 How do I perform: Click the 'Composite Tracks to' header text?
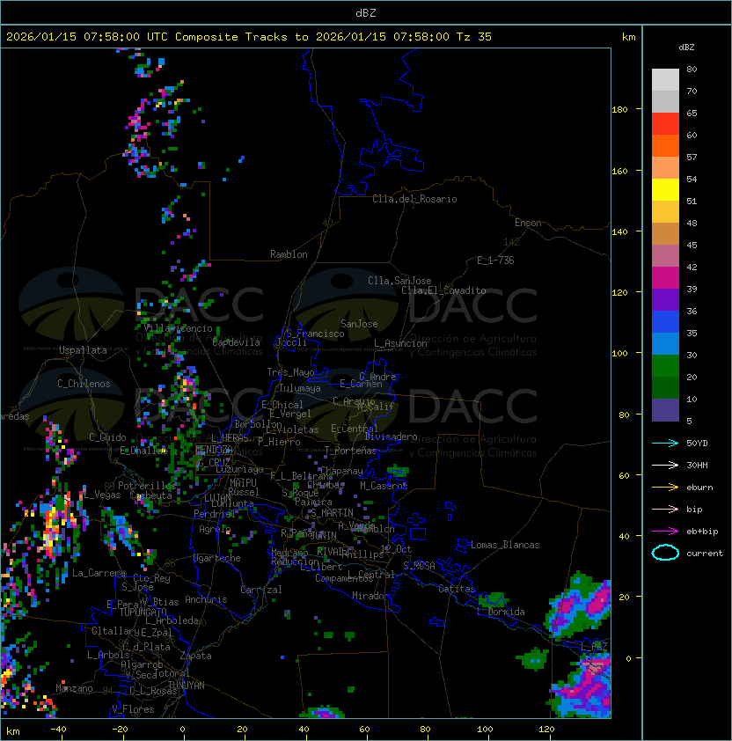242,37
